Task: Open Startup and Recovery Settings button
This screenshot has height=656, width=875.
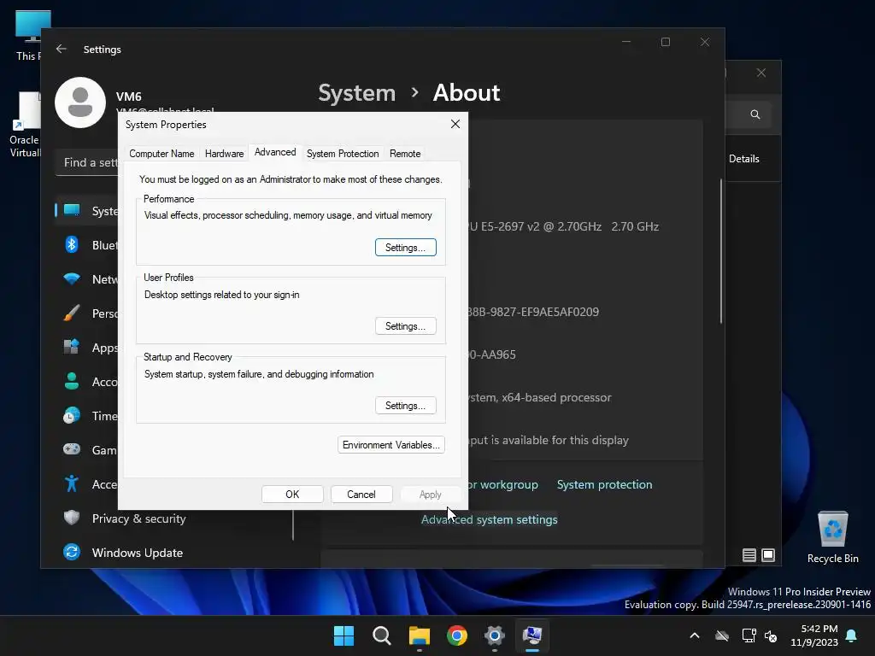Action: point(405,406)
